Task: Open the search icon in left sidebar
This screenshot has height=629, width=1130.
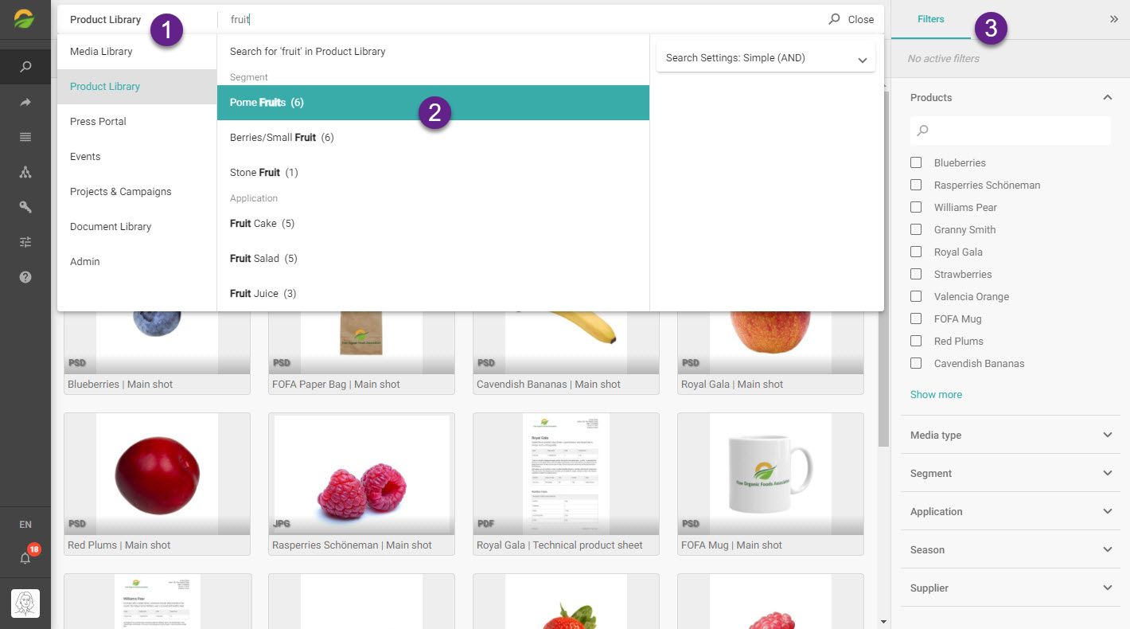Action: (x=25, y=67)
